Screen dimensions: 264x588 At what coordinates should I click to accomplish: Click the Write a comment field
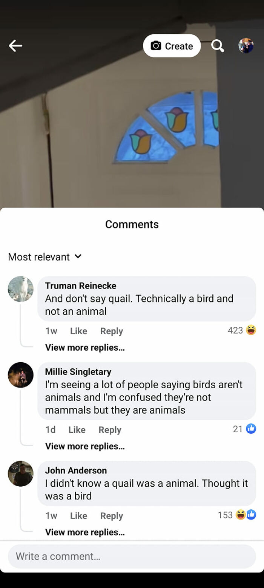coord(132,556)
